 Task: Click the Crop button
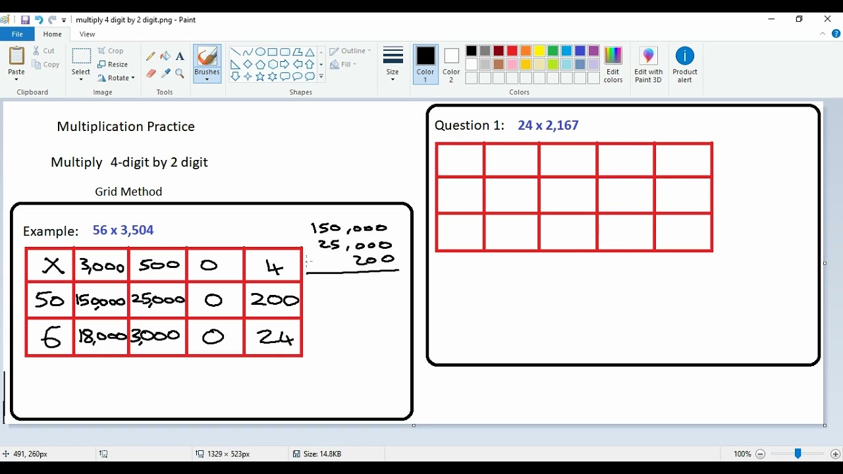[x=111, y=51]
